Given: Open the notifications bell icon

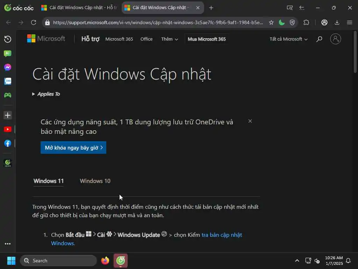Looking at the screenshot, I should (348, 261).
